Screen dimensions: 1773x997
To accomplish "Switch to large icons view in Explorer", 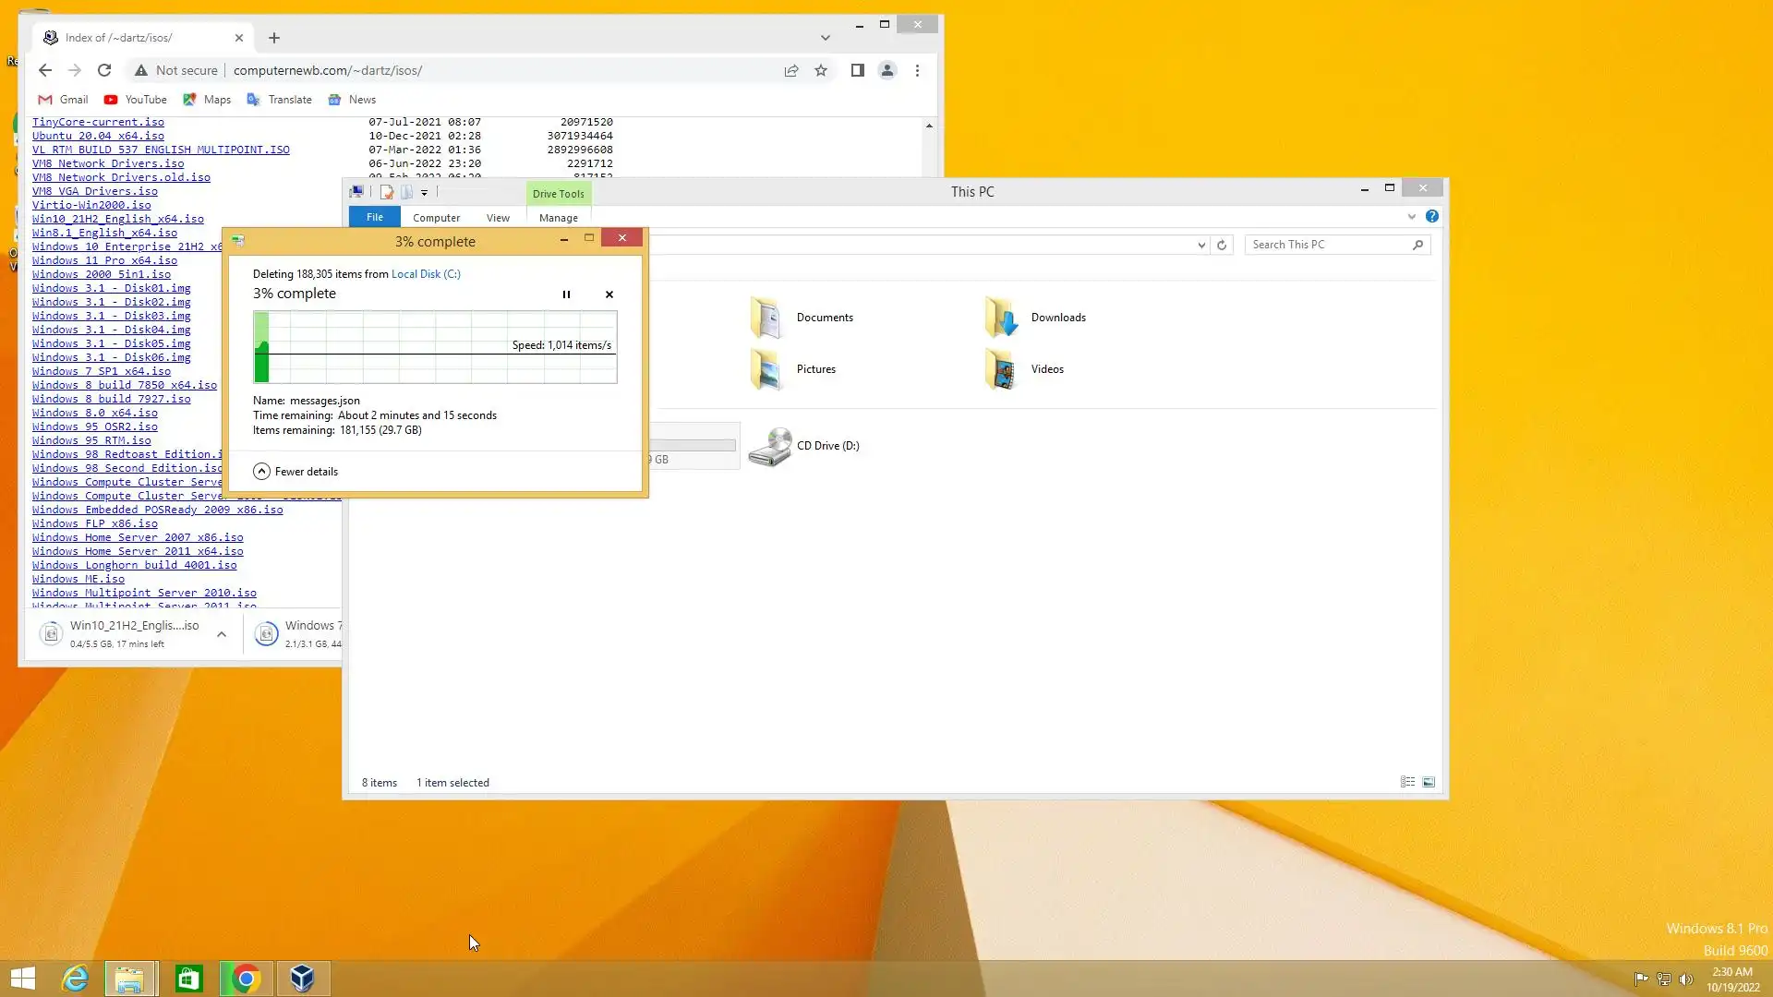I will point(1429,782).
